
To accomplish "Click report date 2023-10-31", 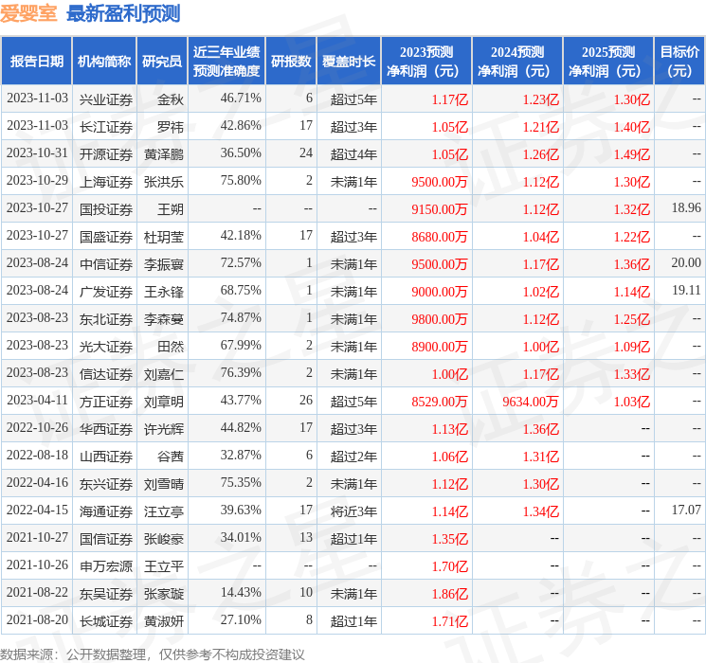I will [x=37, y=152].
